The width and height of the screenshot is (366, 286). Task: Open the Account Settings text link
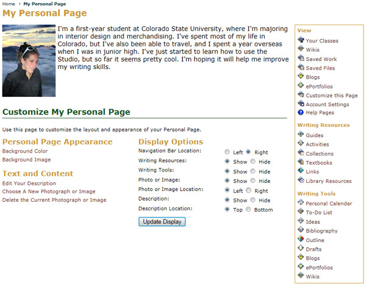point(327,104)
